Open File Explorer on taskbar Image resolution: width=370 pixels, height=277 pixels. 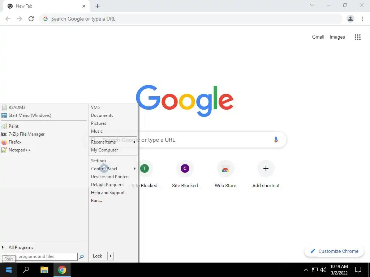44,270
